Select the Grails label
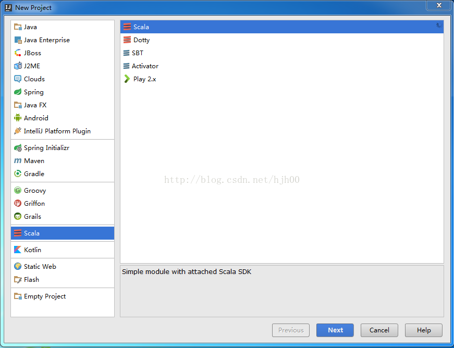Viewport: 454px width, 348px height. pos(33,217)
